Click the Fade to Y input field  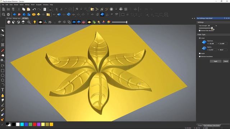[223, 50]
